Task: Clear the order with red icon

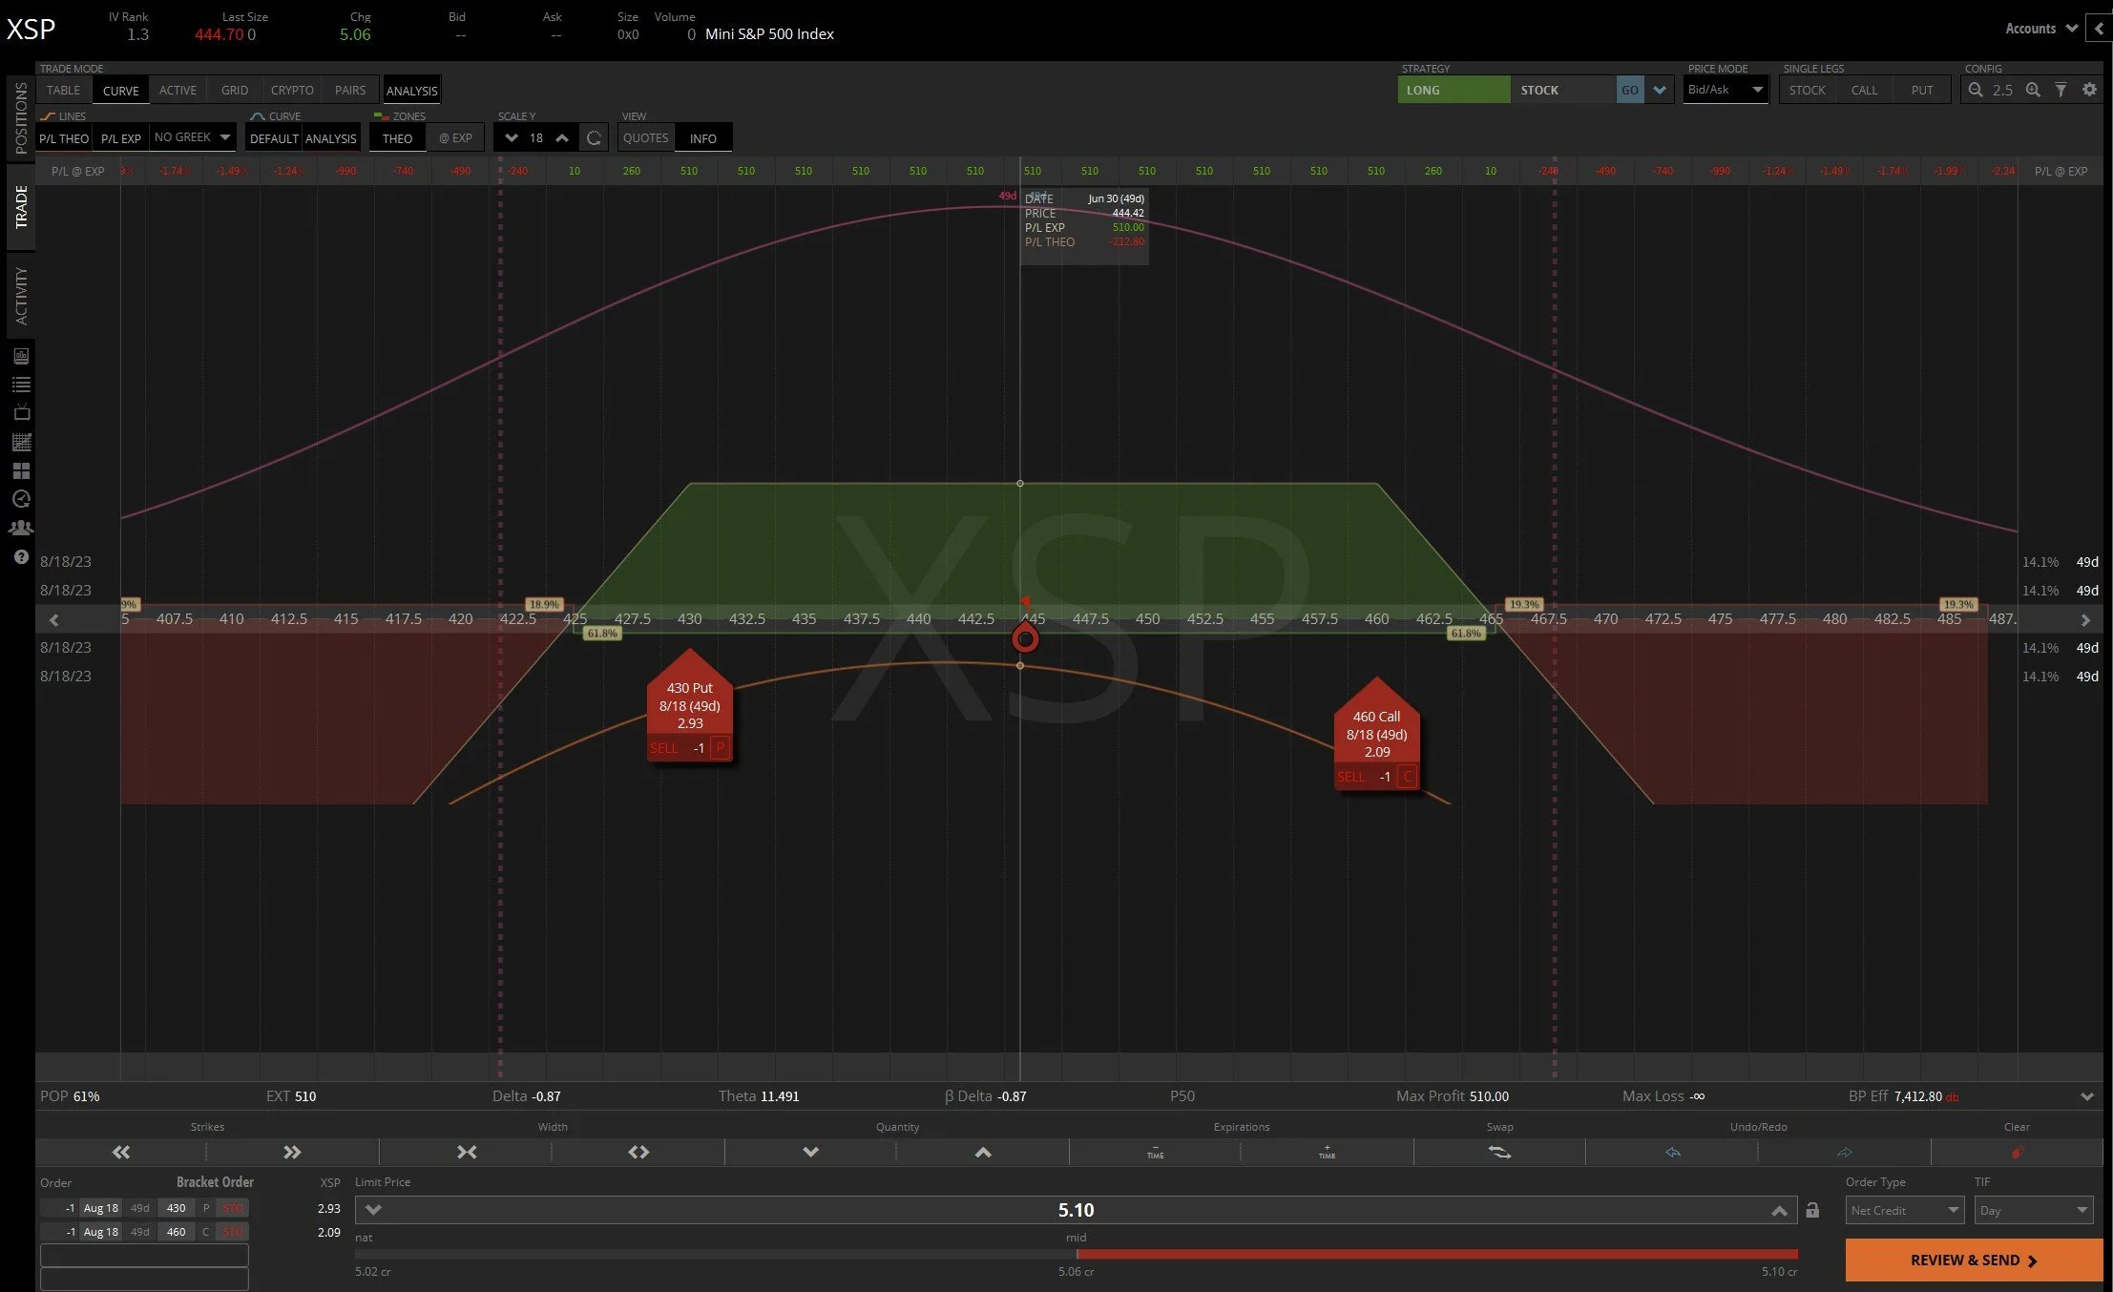Action: 2017,1152
